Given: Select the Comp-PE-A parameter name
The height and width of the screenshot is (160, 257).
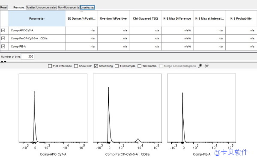Looking at the screenshot, I should click(18, 46).
